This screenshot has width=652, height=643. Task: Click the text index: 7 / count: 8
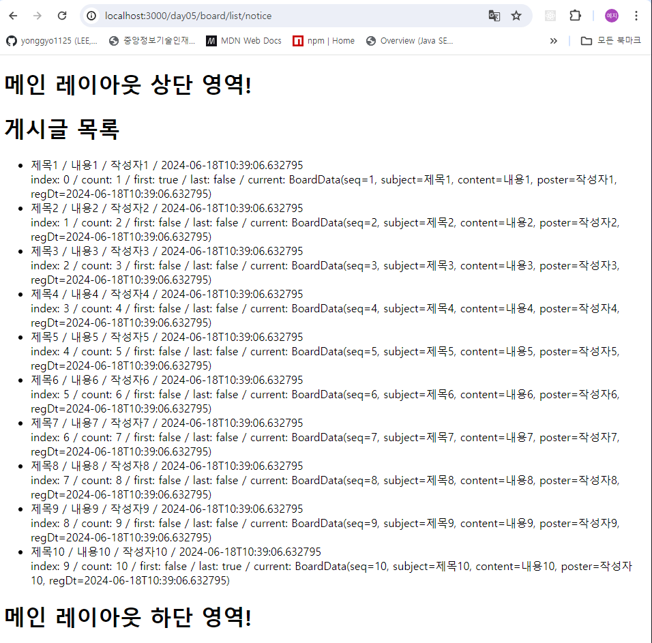(x=76, y=481)
